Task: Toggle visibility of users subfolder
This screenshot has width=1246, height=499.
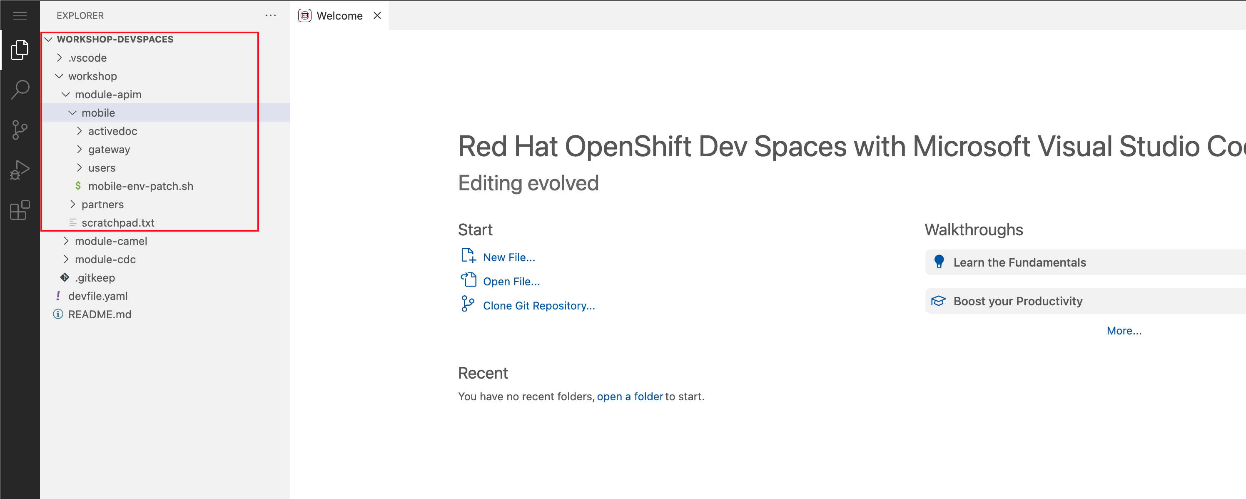Action: [x=81, y=168]
